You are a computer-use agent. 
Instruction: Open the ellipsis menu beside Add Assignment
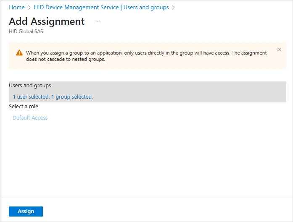[x=98, y=21]
